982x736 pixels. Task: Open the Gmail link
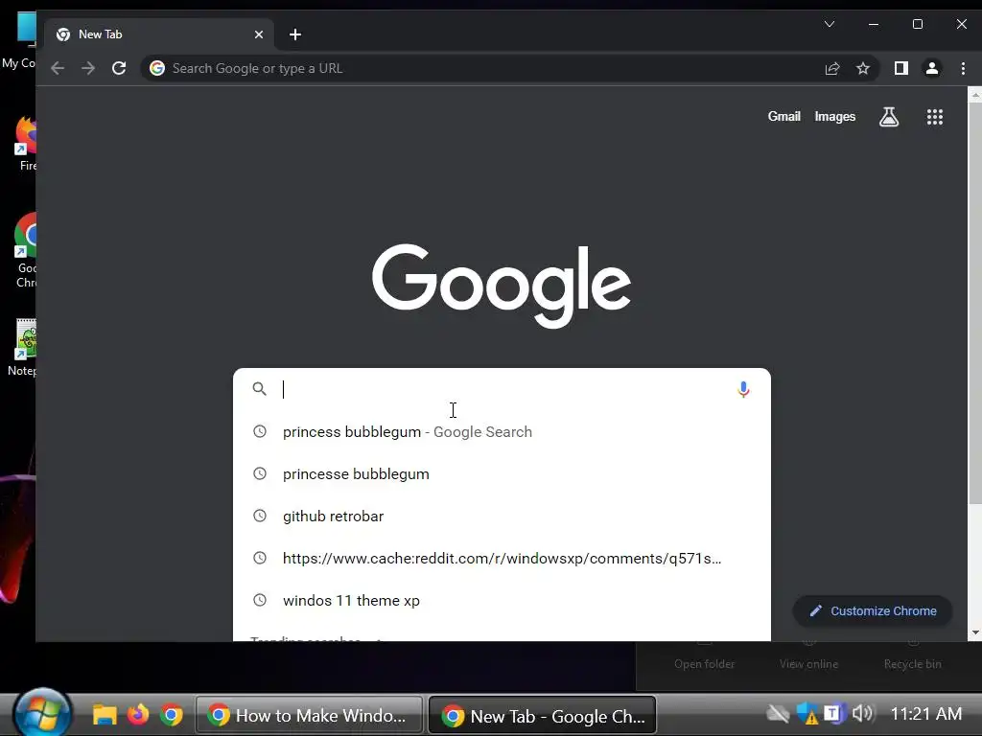point(784,116)
